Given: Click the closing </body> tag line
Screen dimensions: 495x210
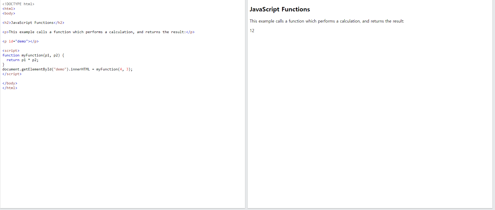Looking at the screenshot, I should pos(10,83).
